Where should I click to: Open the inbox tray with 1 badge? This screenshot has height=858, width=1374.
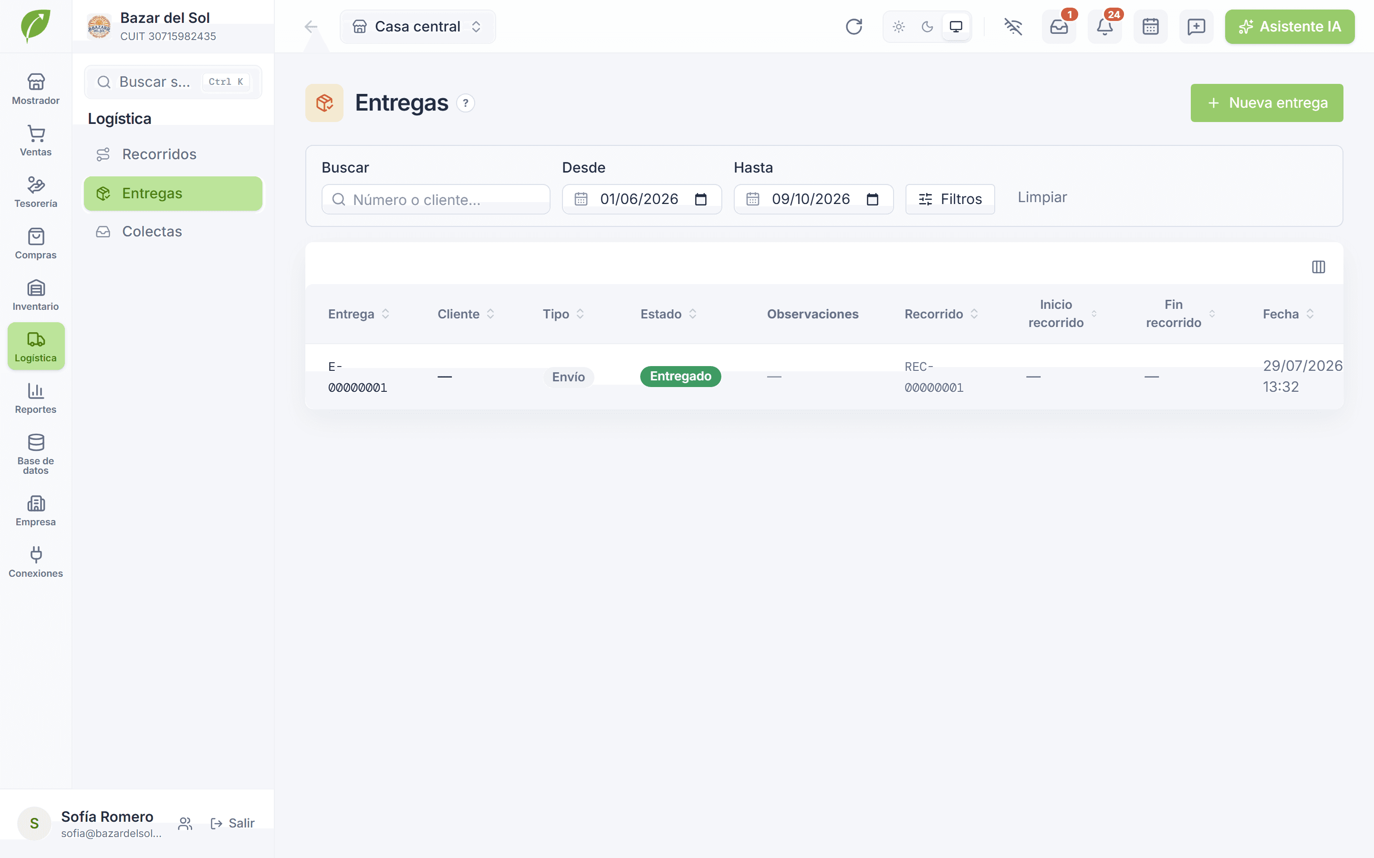tap(1059, 27)
